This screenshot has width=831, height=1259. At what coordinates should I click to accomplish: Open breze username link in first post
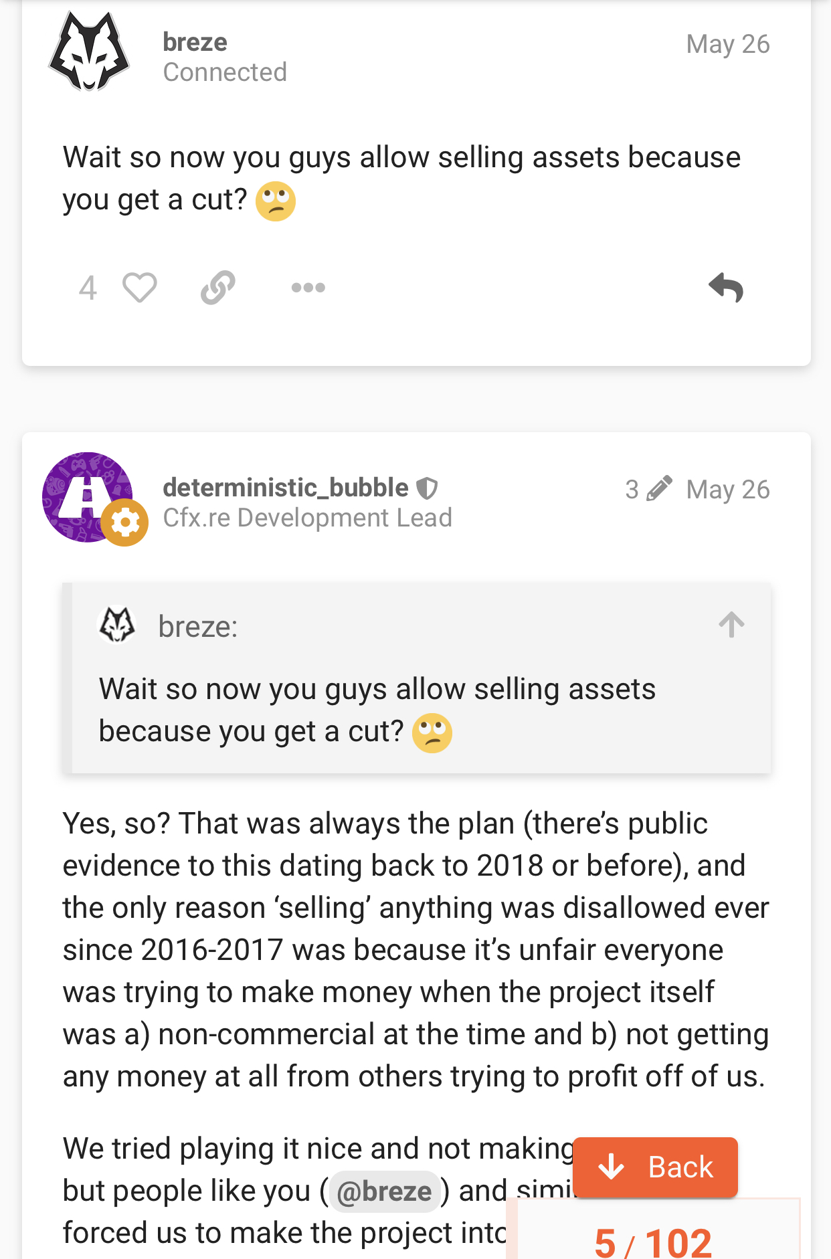[195, 42]
